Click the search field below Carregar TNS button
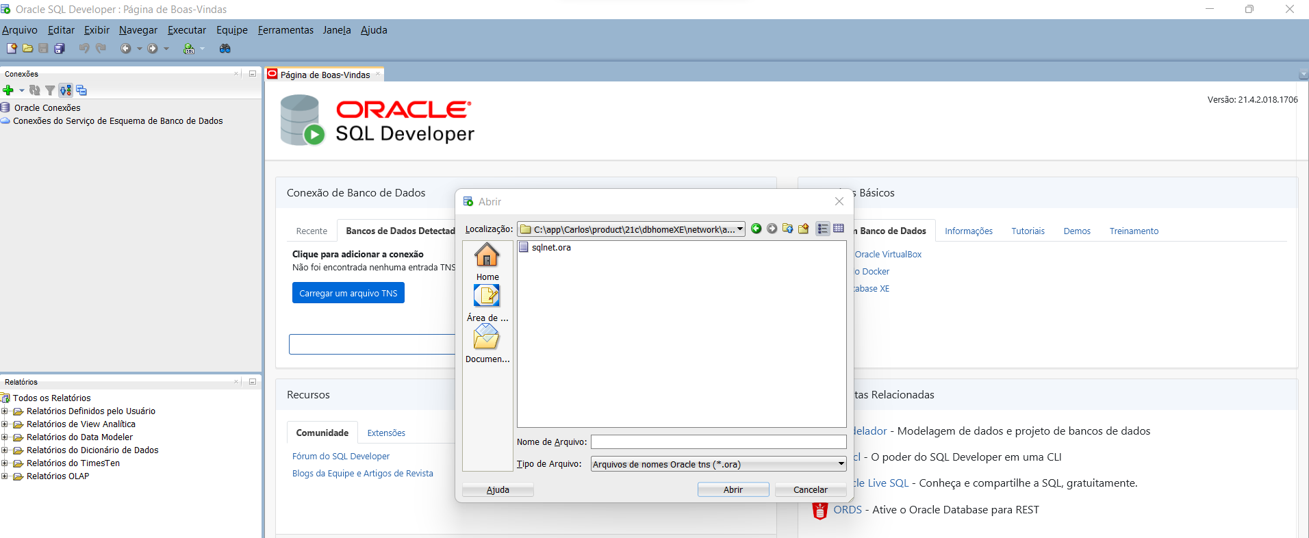Screen dimensions: 1309x538 tap(372, 344)
